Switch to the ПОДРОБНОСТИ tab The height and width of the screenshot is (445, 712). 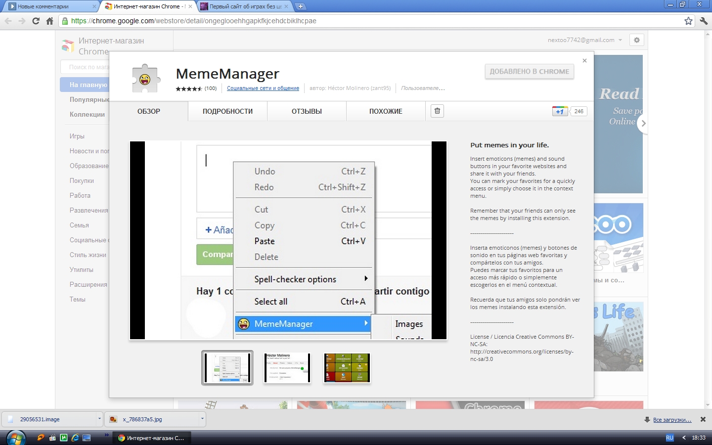click(227, 111)
